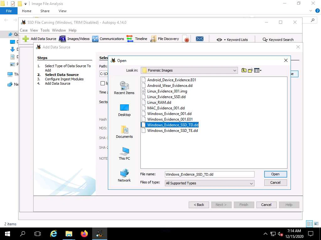Screen dimensions: 321x240
Task: Create new folder icon in Open dialog
Action: [x=250, y=70]
